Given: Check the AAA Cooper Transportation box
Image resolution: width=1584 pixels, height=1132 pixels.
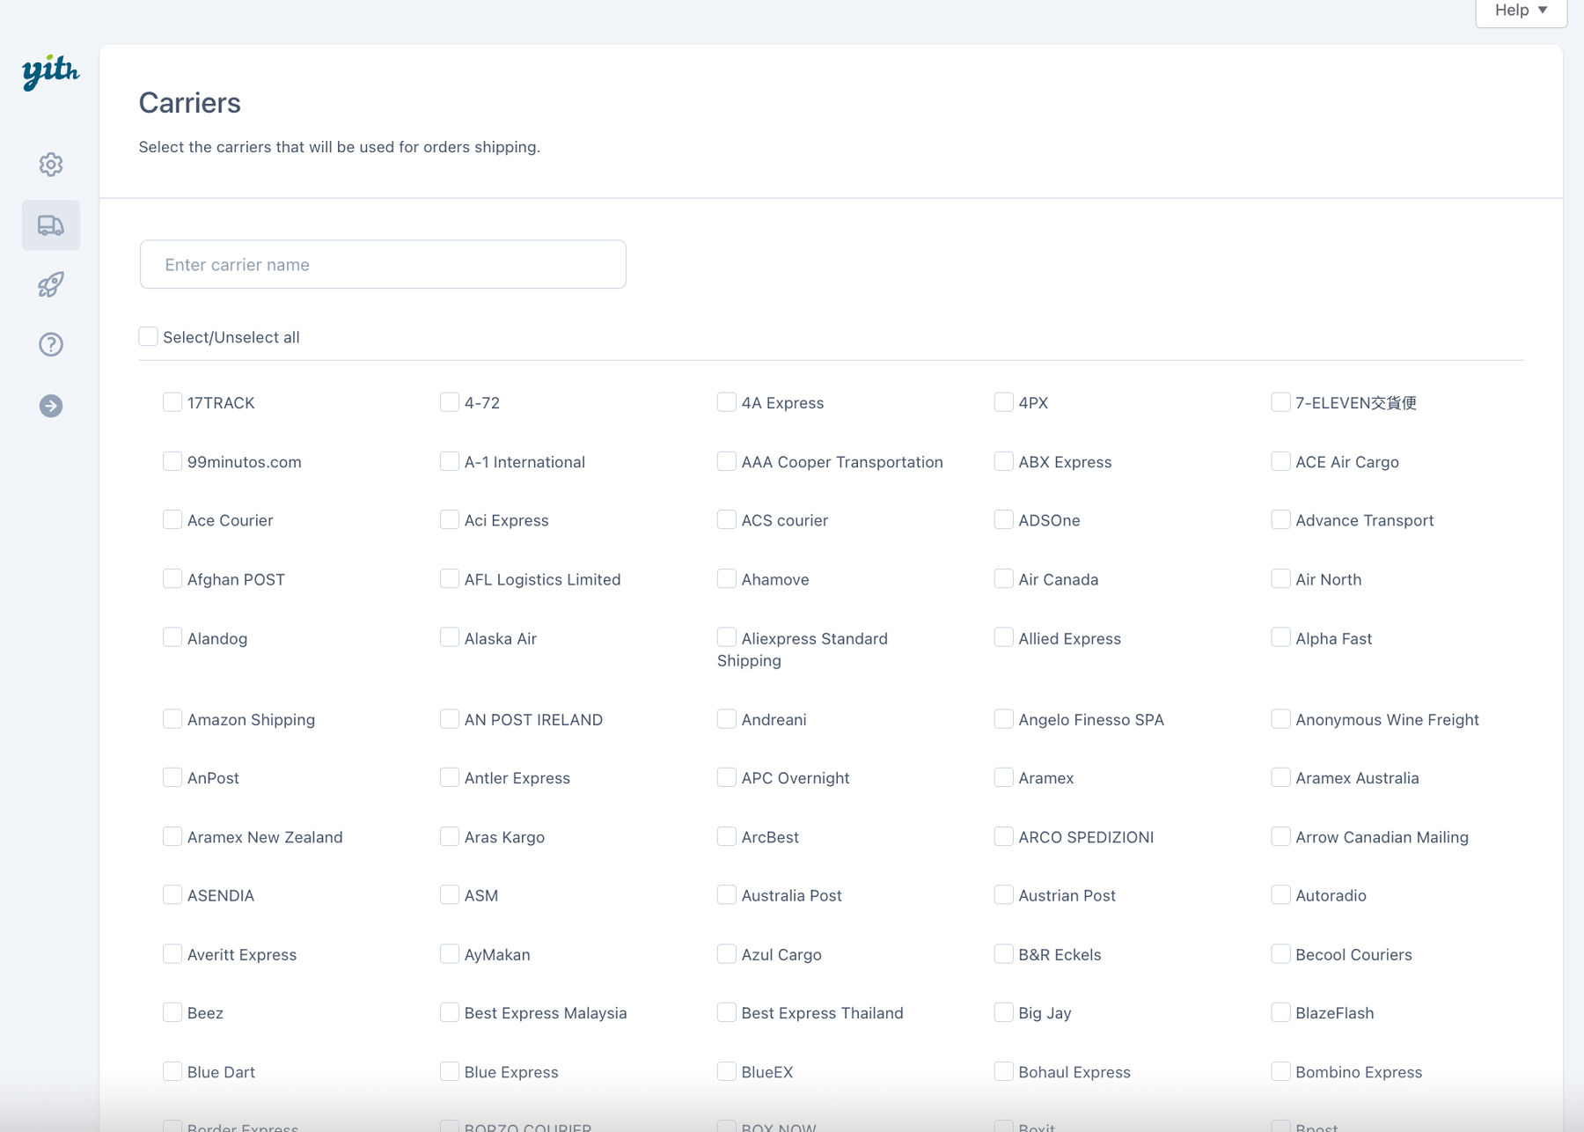Looking at the screenshot, I should (x=727, y=461).
